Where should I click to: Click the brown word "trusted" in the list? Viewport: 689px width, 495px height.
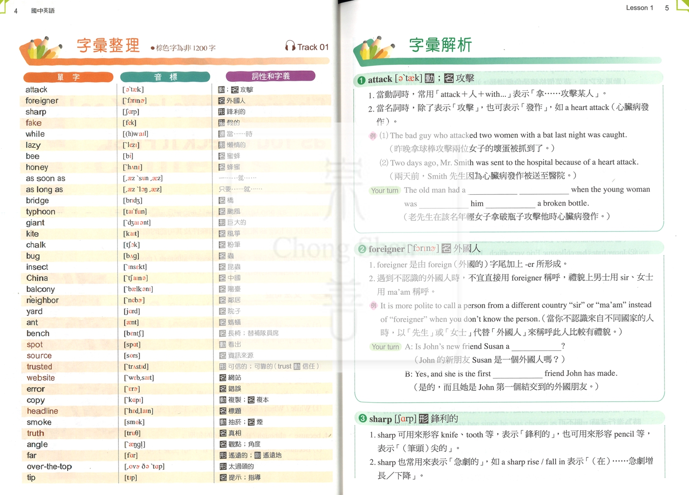[40, 367]
